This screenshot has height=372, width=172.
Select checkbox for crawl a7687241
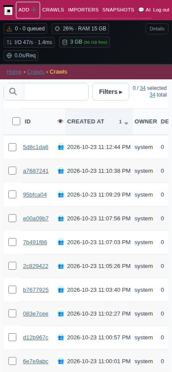point(12,171)
